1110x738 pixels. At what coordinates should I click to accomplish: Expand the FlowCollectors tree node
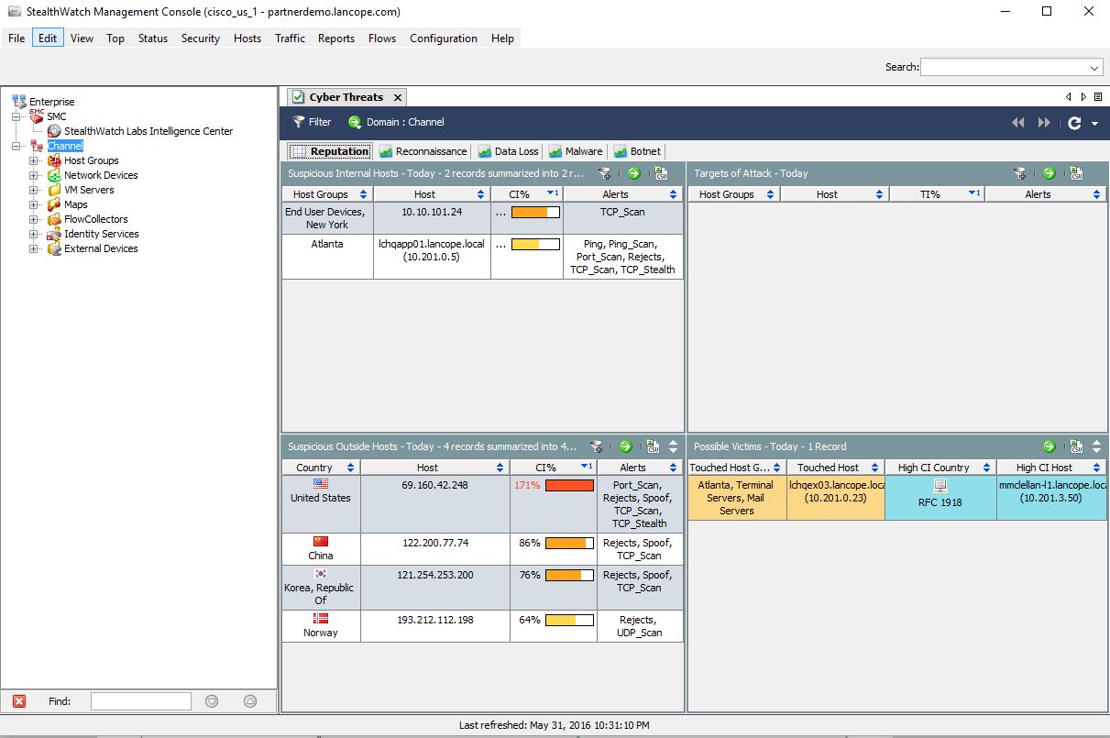click(x=33, y=219)
